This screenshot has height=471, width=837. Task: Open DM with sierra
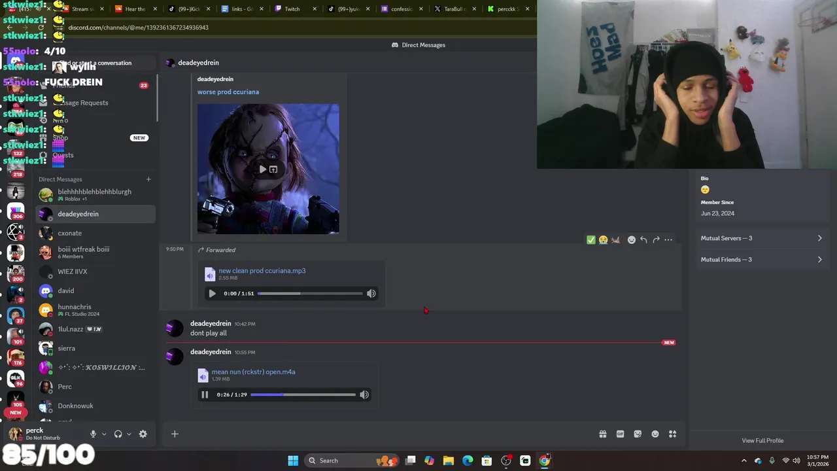[95, 348]
